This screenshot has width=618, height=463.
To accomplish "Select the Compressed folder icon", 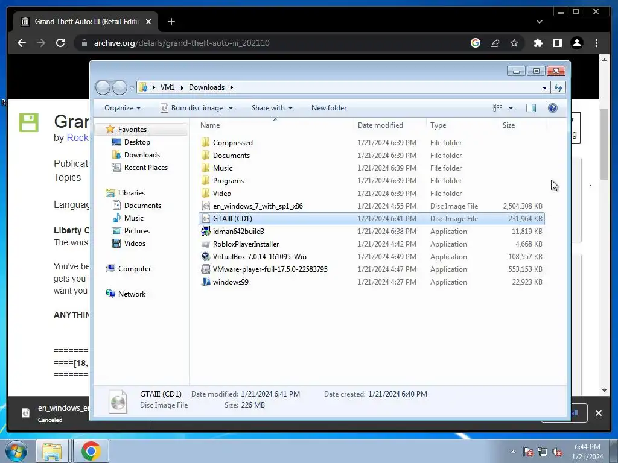I will [x=205, y=142].
